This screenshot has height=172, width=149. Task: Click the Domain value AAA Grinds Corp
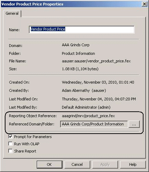point(76,45)
